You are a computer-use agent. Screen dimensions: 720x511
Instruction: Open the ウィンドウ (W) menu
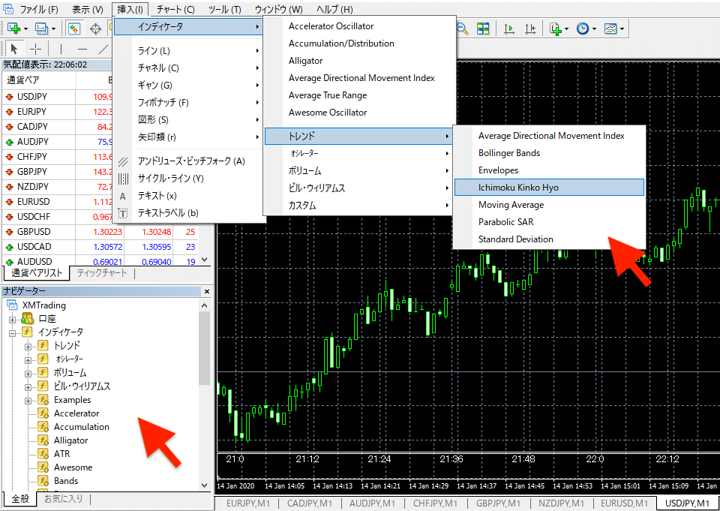coord(279,9)
